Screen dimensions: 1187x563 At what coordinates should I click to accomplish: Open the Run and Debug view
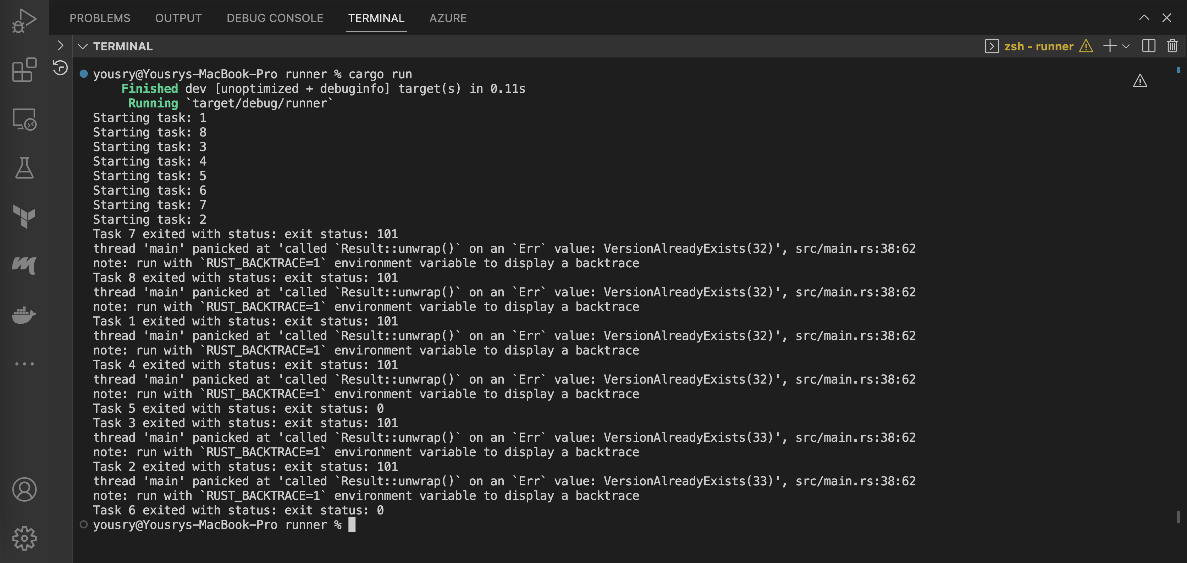(x=24, y=21)
